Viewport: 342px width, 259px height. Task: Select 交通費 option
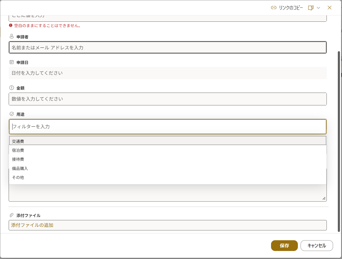(x=168, y=141)
